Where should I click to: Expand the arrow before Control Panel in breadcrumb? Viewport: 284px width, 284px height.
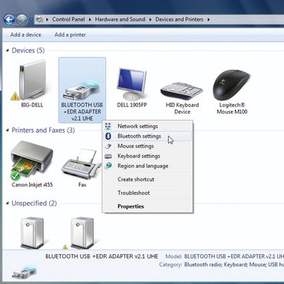pos(47,19)
